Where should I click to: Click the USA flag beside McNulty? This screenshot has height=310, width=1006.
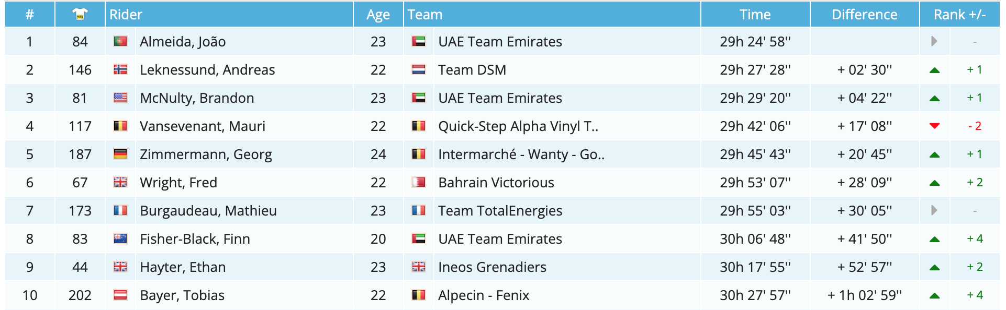click(x=120, y=98)
